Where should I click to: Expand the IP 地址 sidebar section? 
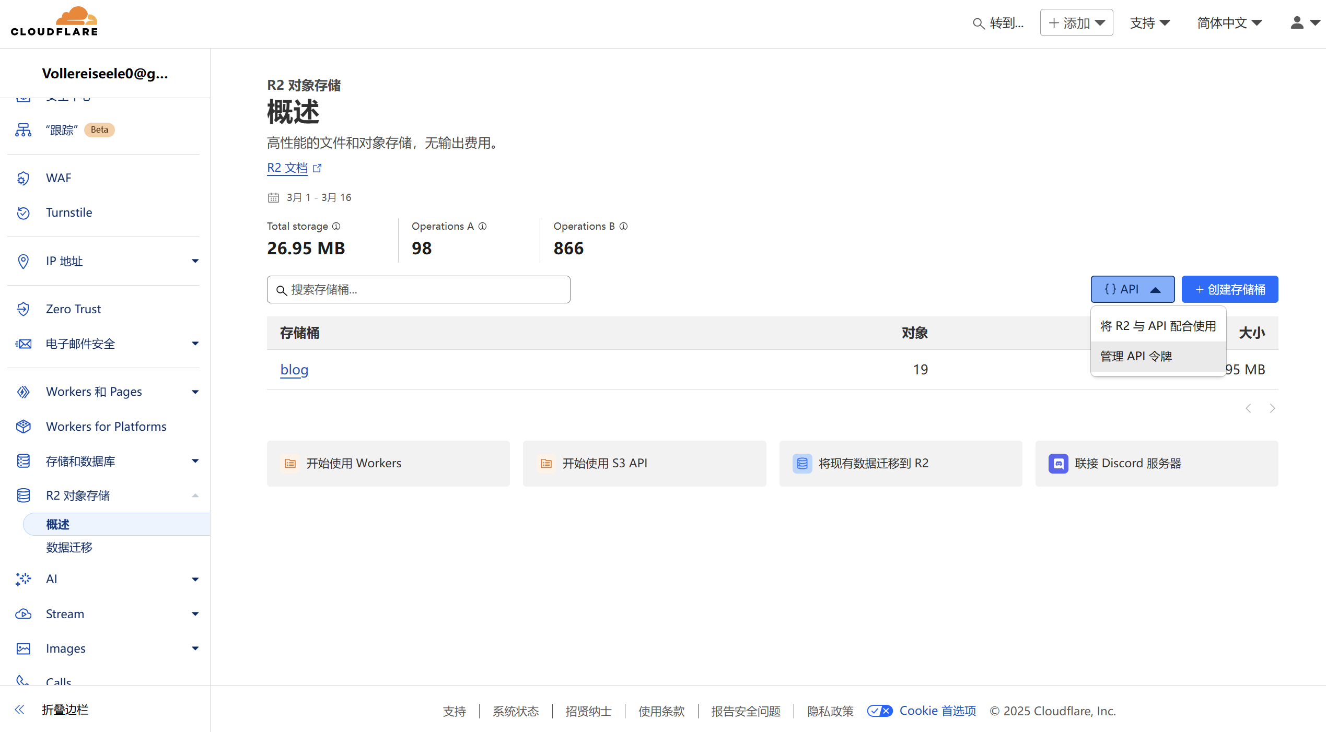pos(195,261)
